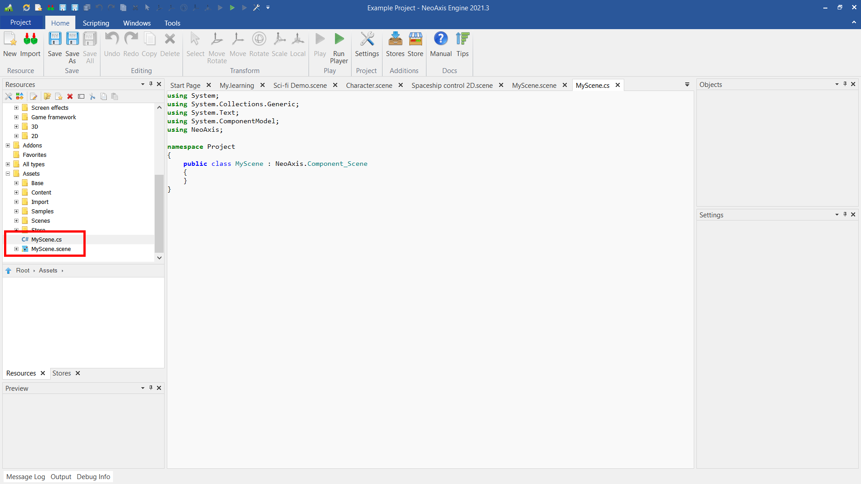Click the Resources tree vertical scrollbar
The width and height of the screenshot is (861, 484).
pyautogui.click(x=159, y=213)
